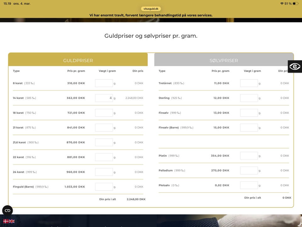Screen dimensions: 302x227
Task: Click the Tretårnet (830 ‰) label
Action: (x=171, y=83)
